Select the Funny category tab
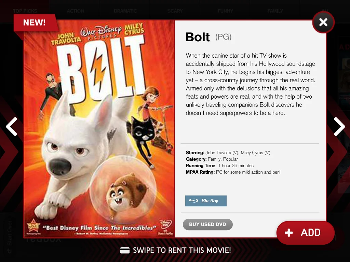 click(225, 11)
